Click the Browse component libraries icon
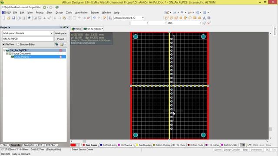Screen dimensions: 278x156 [x=110, y=18]
